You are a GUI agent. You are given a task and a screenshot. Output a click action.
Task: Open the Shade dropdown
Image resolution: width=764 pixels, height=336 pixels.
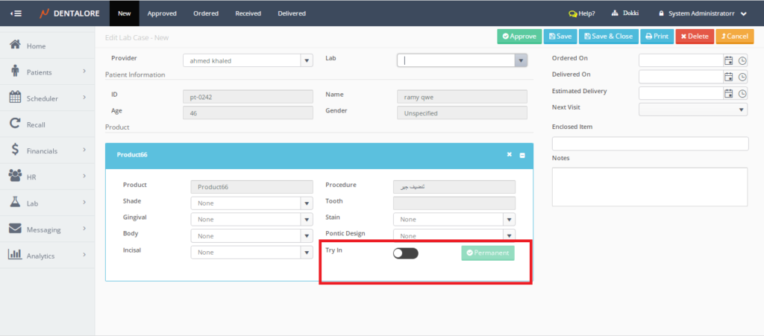click(x=306, y=203)
